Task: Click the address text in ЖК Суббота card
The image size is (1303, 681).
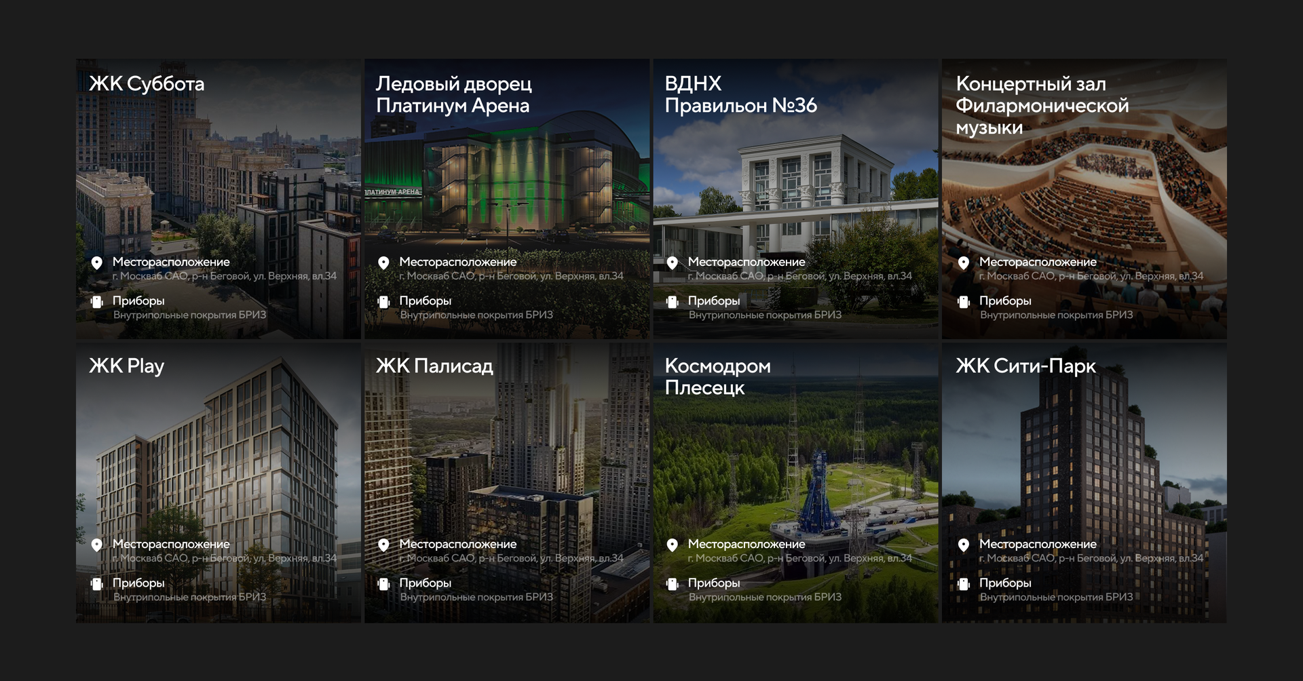Action: coord(225,276)
